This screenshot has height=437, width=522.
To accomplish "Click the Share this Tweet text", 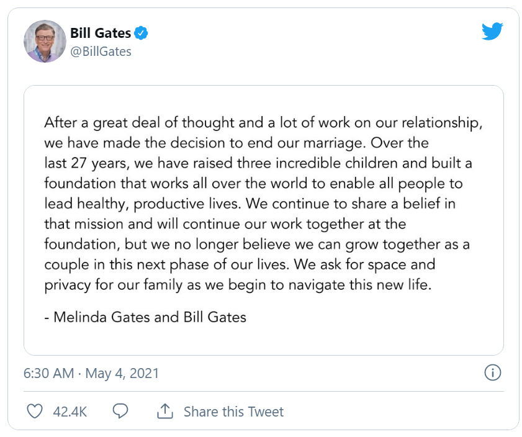I will point(233,412).
